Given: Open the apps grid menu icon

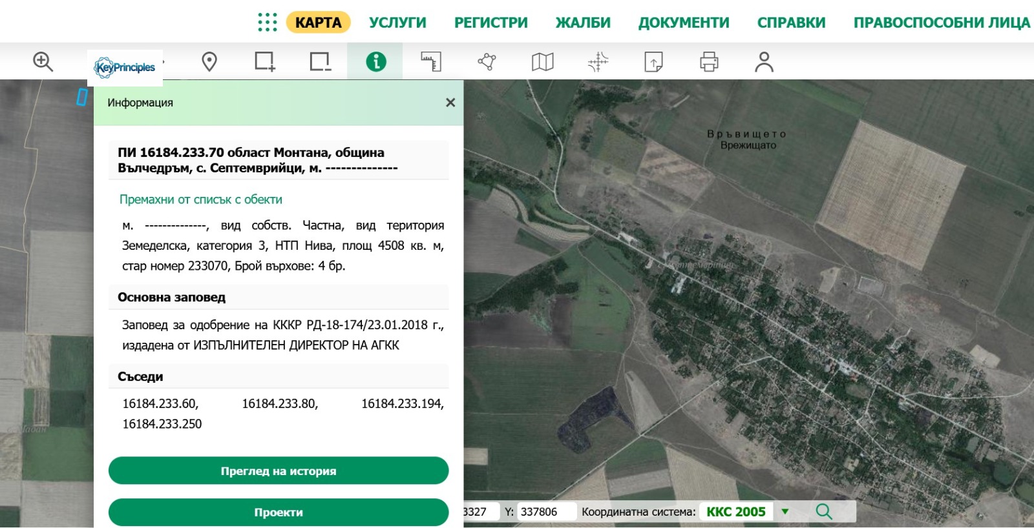Looking at the screenshot, I should [267, 23].
